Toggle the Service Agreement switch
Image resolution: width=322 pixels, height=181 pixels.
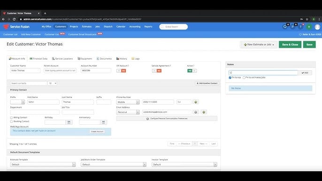coord(157,71)
